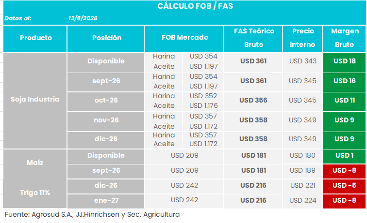Select the Posición column header
This screenshot has width=367, height=223.
[106, 38]
